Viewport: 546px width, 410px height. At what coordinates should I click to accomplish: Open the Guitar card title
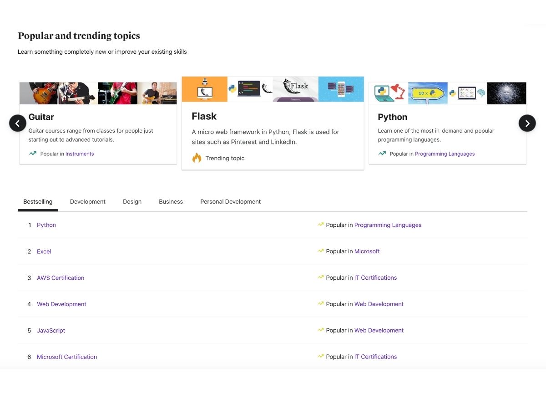pyautogui.click(x=41, y=117)
